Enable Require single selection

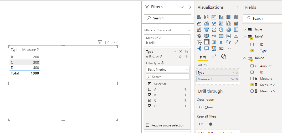point(148,125)
